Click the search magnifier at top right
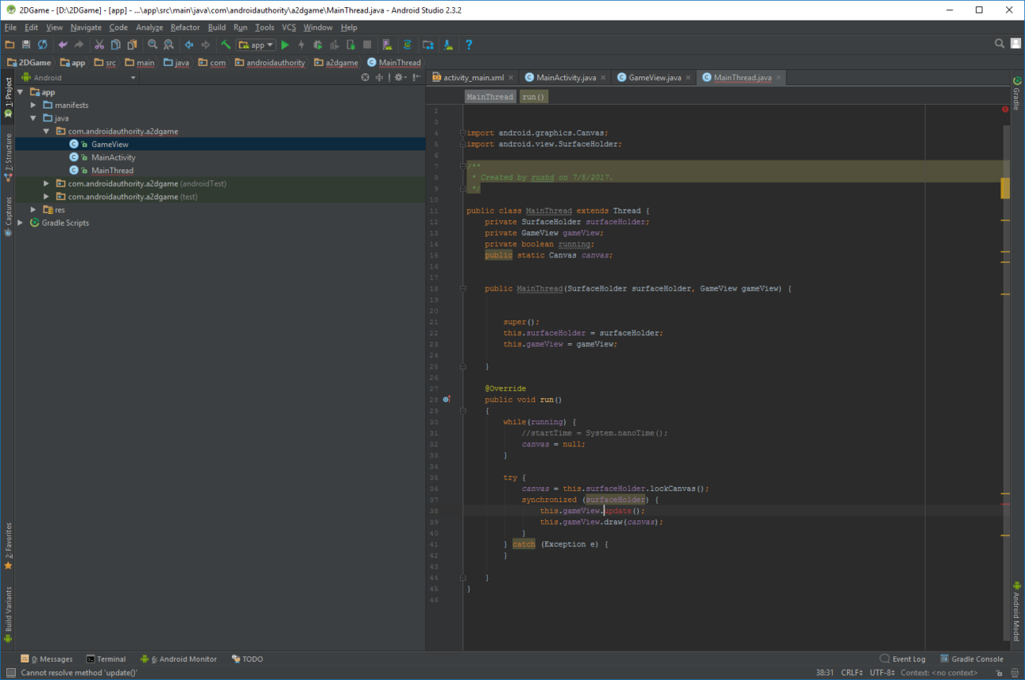This screenshot has height=680, width=1025. coord(999,44)
